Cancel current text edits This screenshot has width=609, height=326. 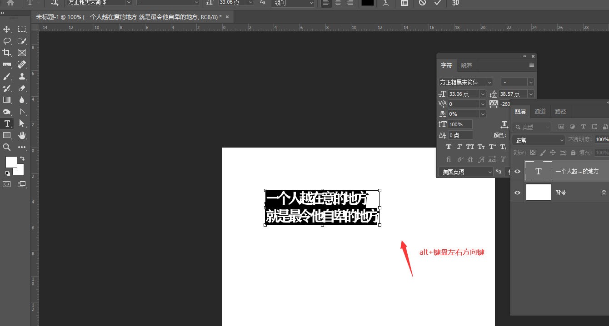(423, 3)
